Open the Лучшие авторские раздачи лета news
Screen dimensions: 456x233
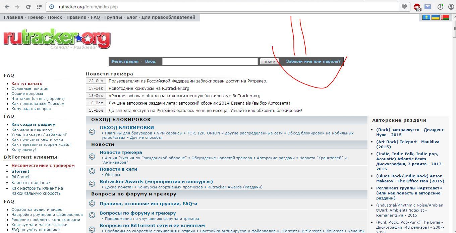click(x=199, y=103)
